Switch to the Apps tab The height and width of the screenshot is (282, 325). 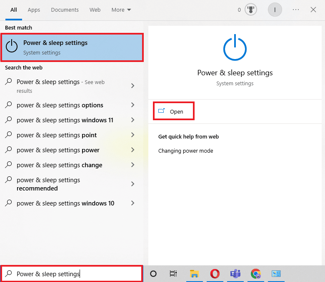click(x=34, y=10)
